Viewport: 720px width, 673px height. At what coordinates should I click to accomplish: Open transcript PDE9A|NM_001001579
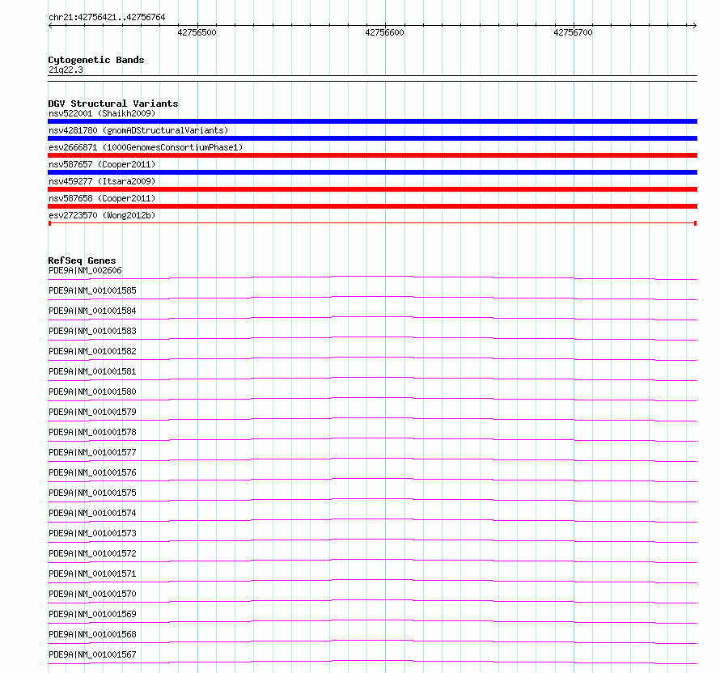coord(92,412)
